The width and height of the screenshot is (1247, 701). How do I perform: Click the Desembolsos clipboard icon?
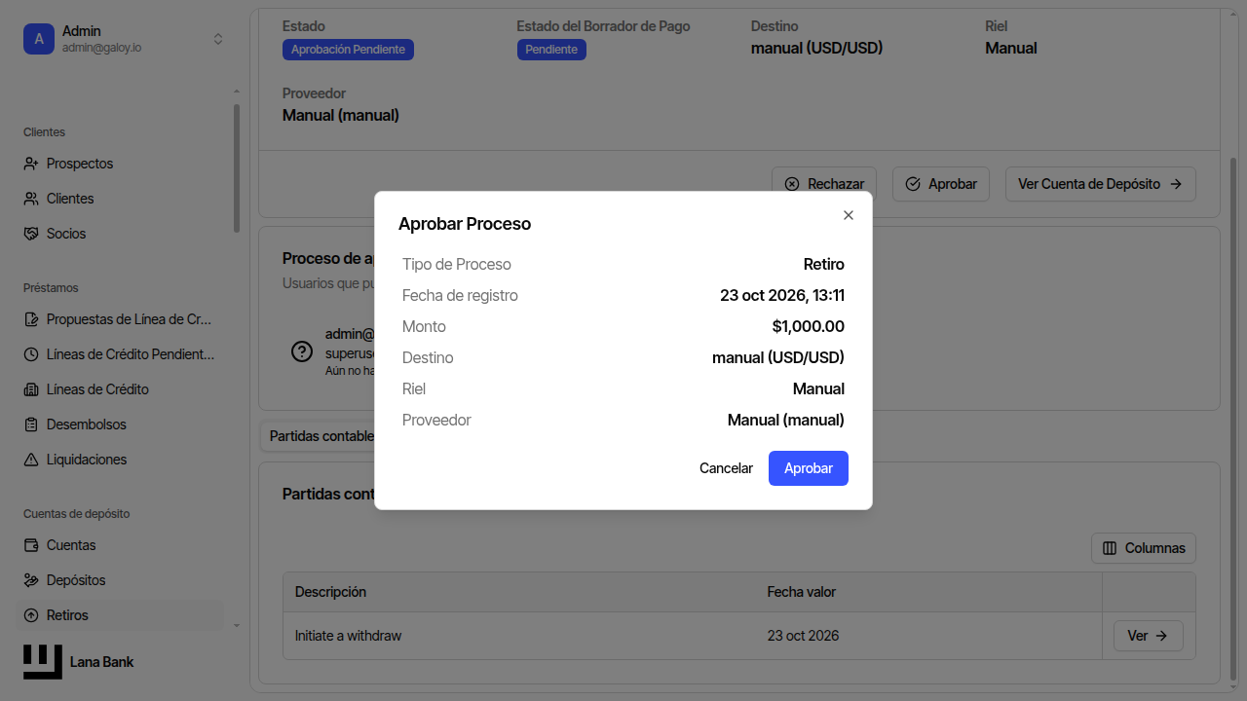[x=31, y=424]
